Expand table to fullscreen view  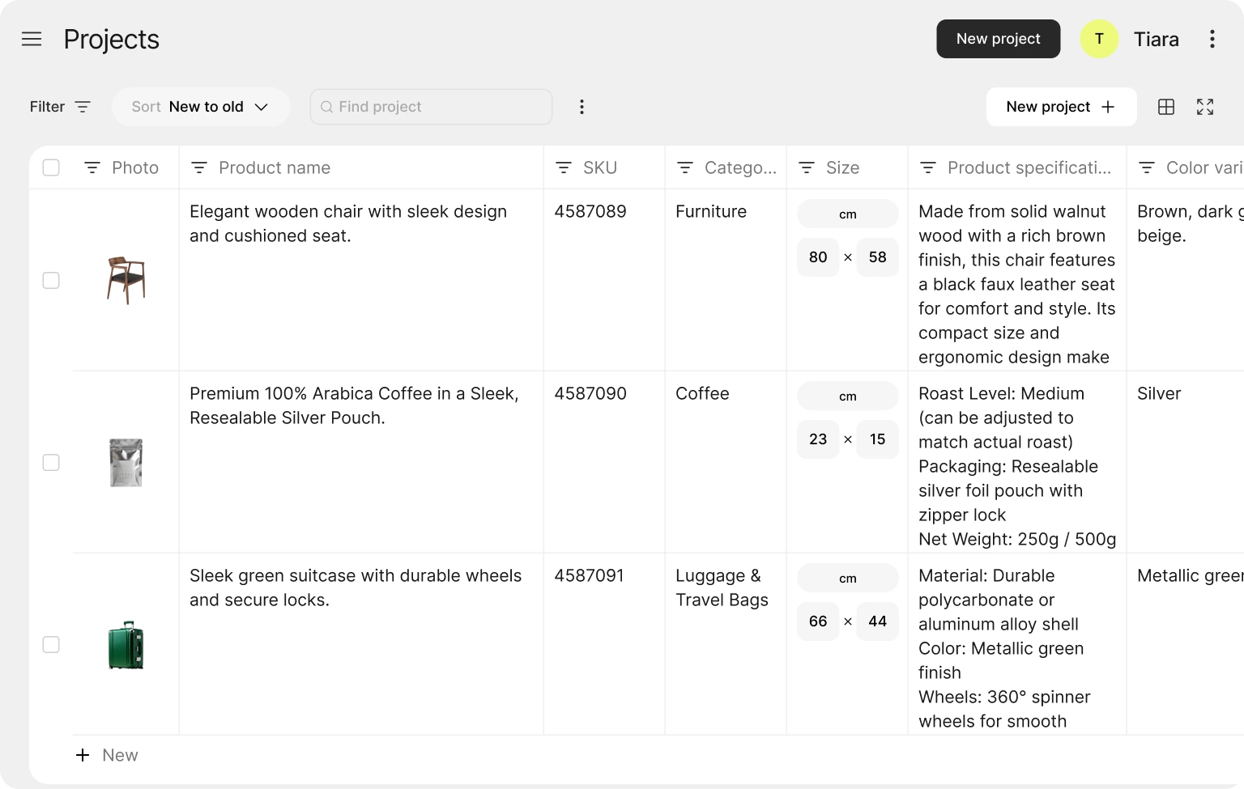coord(1205,107)
